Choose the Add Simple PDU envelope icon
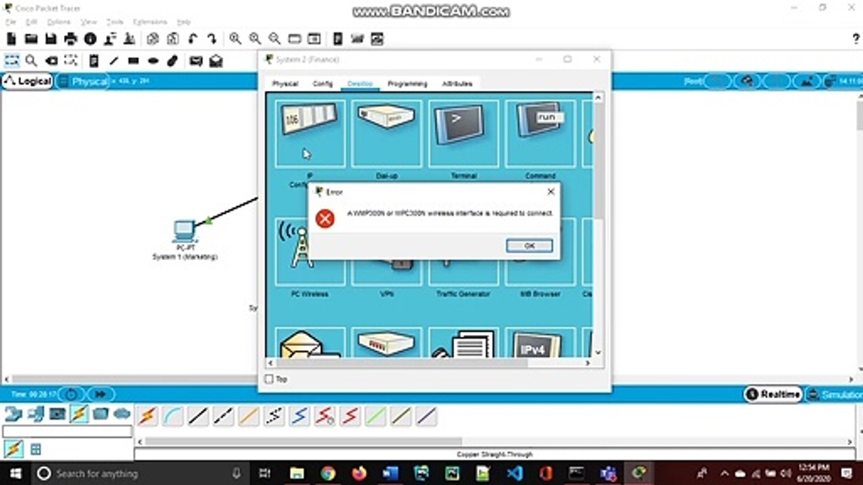863x485 pixels. [x=196, y=61]
